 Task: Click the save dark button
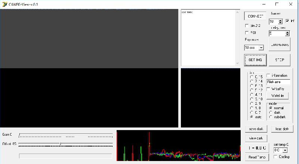click(x=256, y=129)
